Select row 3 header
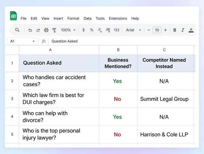Image resolution: width=204 pixels, height=154 pixels. point(12,99)
